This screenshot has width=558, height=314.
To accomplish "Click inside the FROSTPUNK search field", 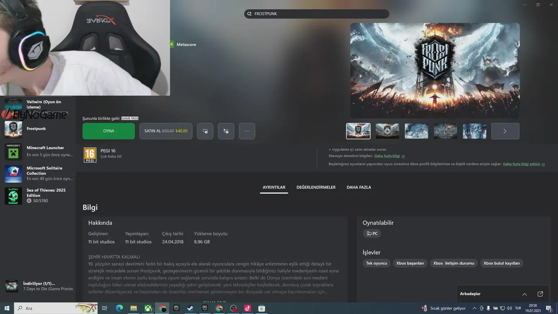I will point(316,14).
